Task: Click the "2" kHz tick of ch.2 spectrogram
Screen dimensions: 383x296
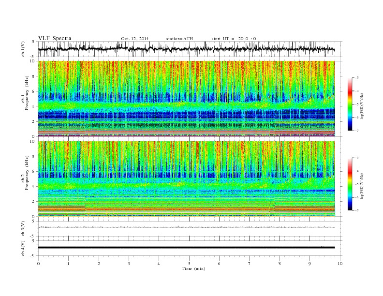Action: (x=34, y=202)
